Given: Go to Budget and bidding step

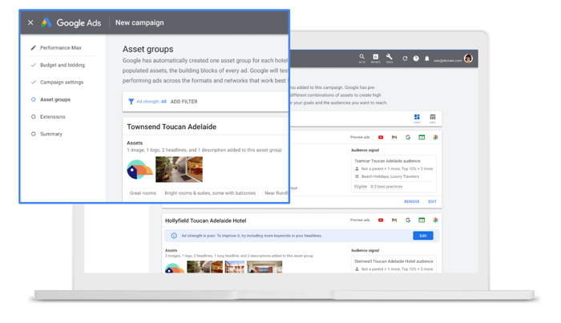Looking at the screenshot, I should (x=62, y=65).
